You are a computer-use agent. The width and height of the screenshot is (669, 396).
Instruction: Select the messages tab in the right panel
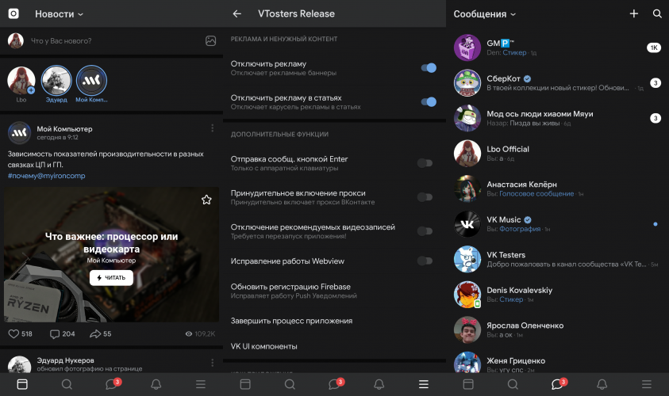[558, 384]
